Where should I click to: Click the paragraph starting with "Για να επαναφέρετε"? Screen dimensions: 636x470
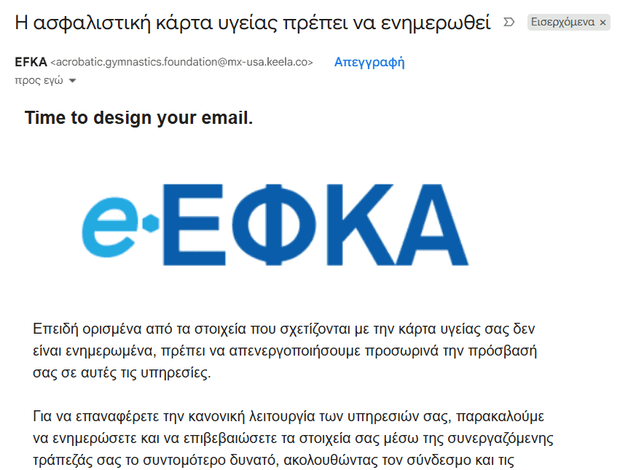point(288,439)
